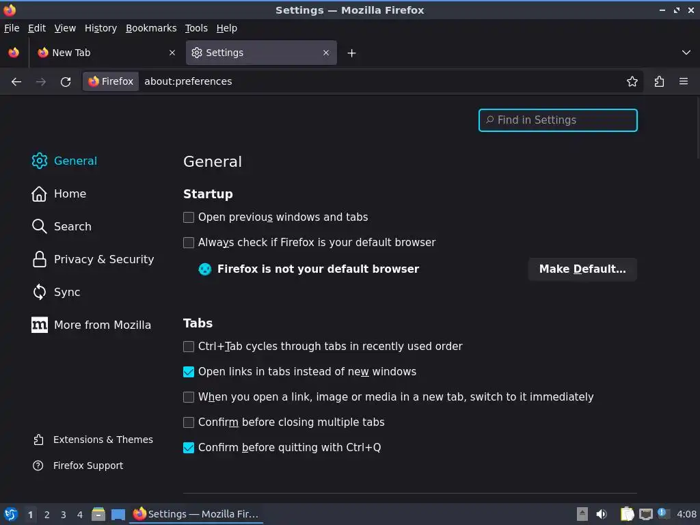Check switch to new tab immediately option

point(189,397)
